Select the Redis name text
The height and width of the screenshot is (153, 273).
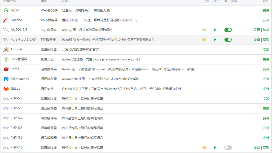[x=15, y=69]
